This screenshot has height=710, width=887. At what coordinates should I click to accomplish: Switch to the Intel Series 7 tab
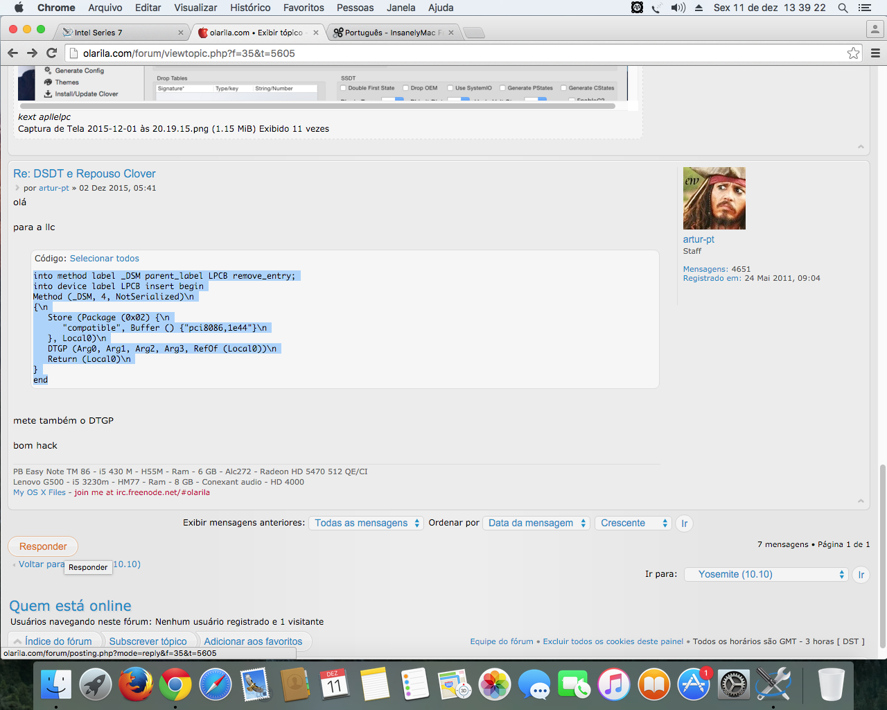[118, 33]
